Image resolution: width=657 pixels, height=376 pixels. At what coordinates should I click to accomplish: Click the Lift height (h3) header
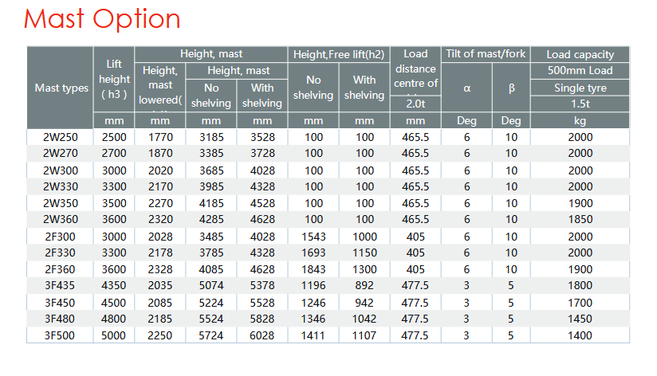pos(114,79)
